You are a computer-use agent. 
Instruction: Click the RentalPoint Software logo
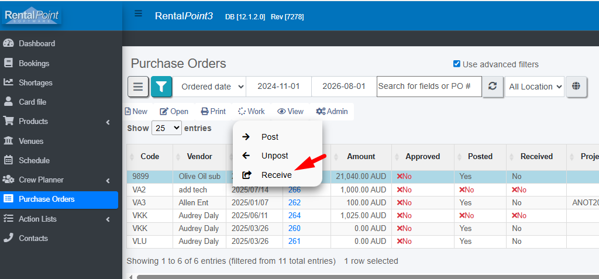(32, 16)
